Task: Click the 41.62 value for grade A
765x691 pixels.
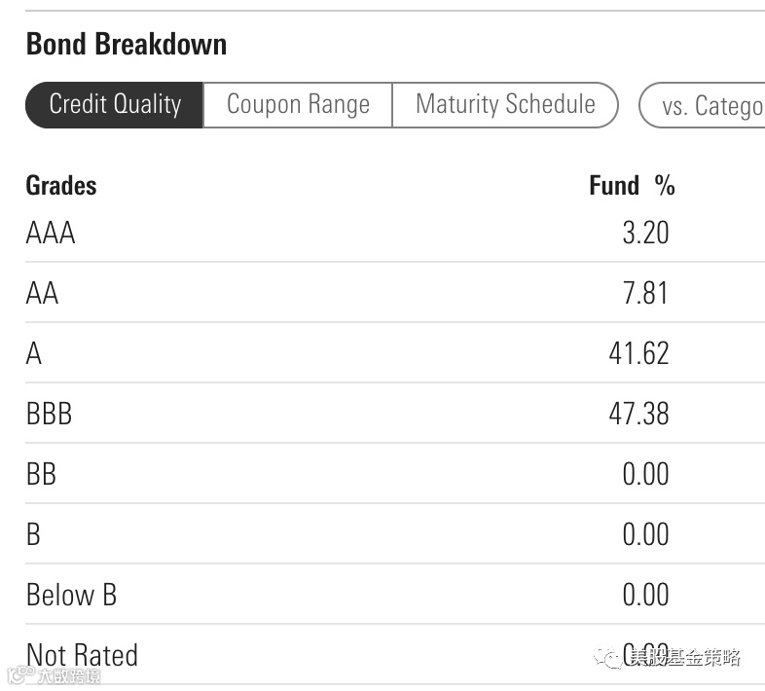Action: point(638,354)
